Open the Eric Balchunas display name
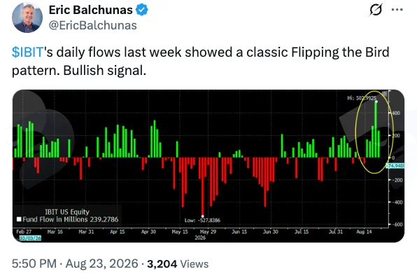 (91, 10)
